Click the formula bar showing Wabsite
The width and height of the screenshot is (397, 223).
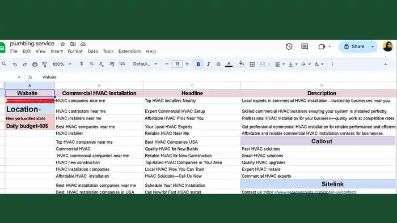pos(215,78)
